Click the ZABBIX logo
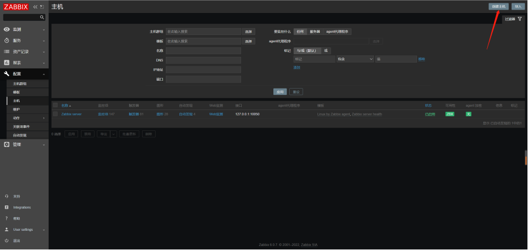Viewport: 528px width, 250px height. pos(16,7)
